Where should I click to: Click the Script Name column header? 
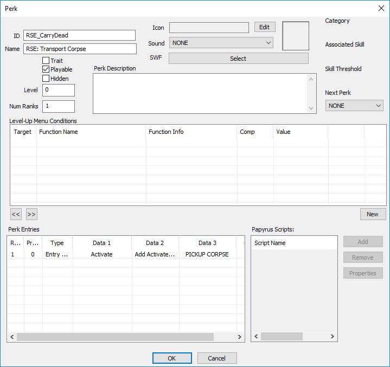pos(294,243)
